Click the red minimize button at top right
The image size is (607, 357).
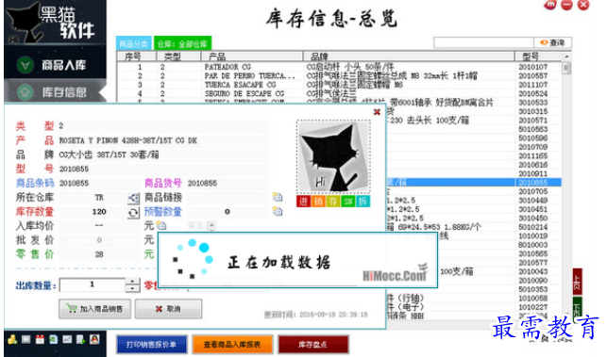coord(566,5)
